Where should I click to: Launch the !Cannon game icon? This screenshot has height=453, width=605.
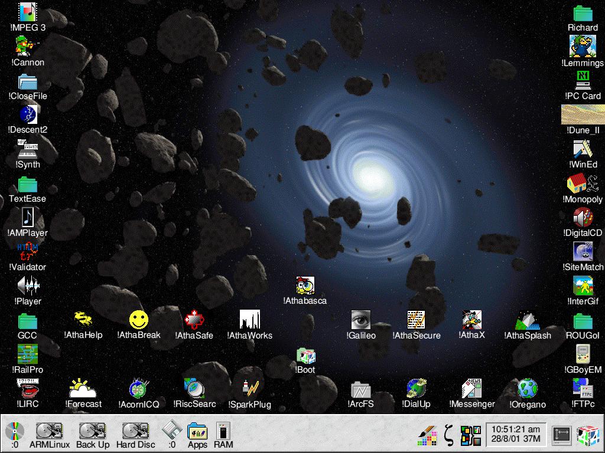pyautogui.click(x=27, y=46)
